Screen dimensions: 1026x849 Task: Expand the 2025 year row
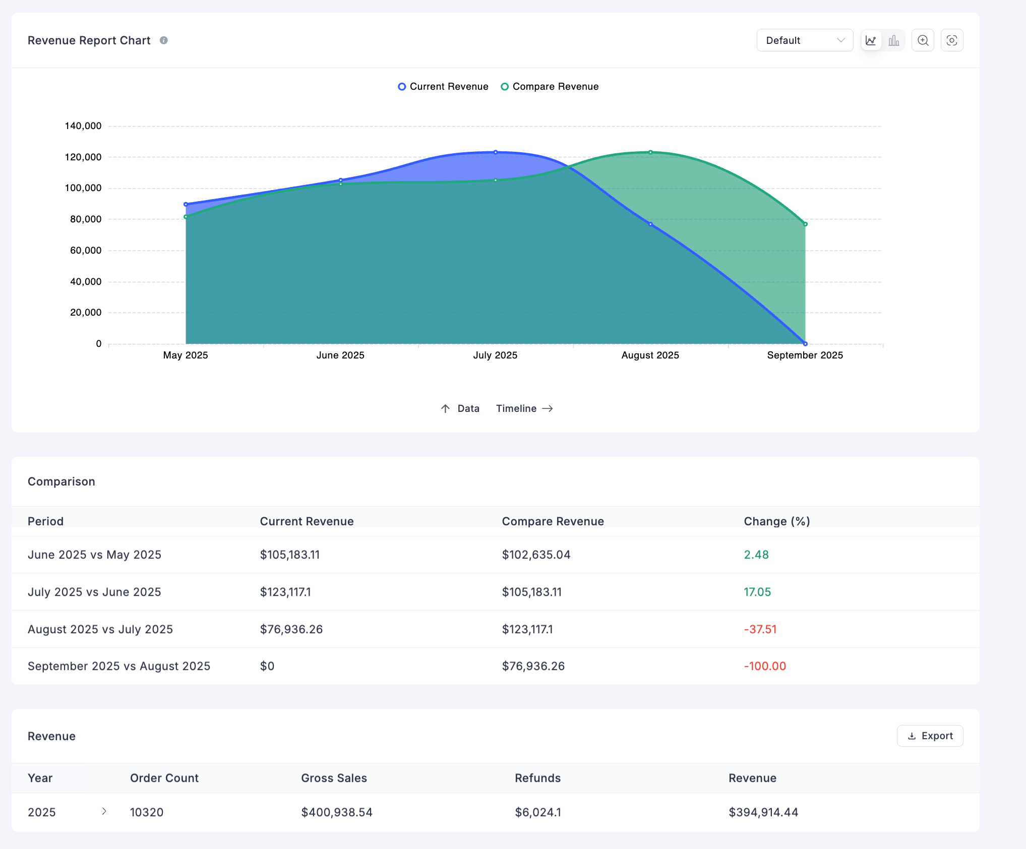pos(104,811)
